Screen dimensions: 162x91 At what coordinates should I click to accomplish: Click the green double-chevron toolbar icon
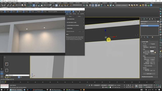click(149, 5)
